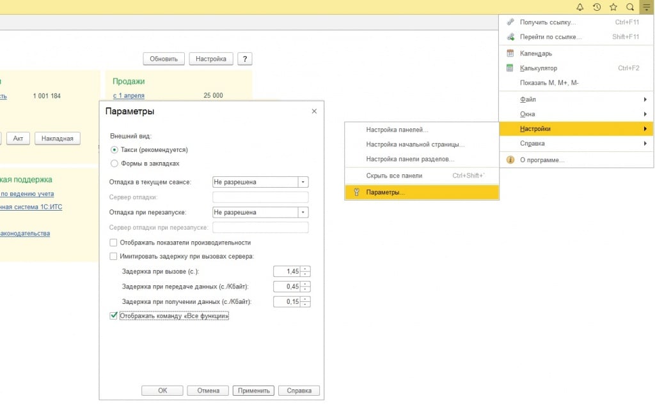
Task: Select Настройка панелей... menu item
Action: click(x=397, y=130)
